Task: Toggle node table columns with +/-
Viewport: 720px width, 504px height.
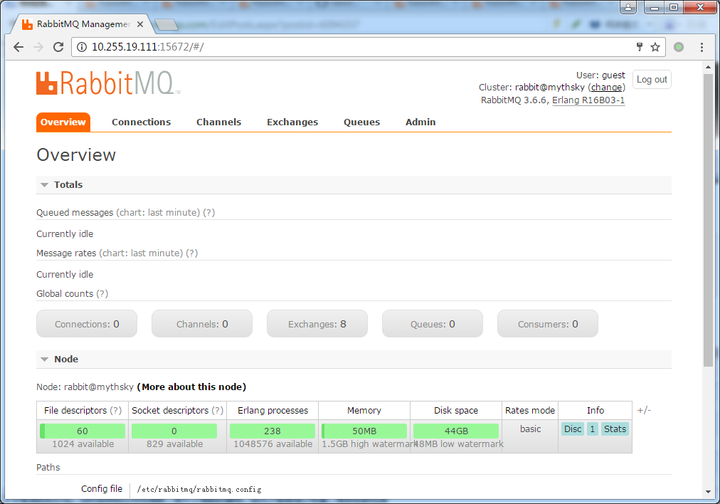Action: click(644, 410)
